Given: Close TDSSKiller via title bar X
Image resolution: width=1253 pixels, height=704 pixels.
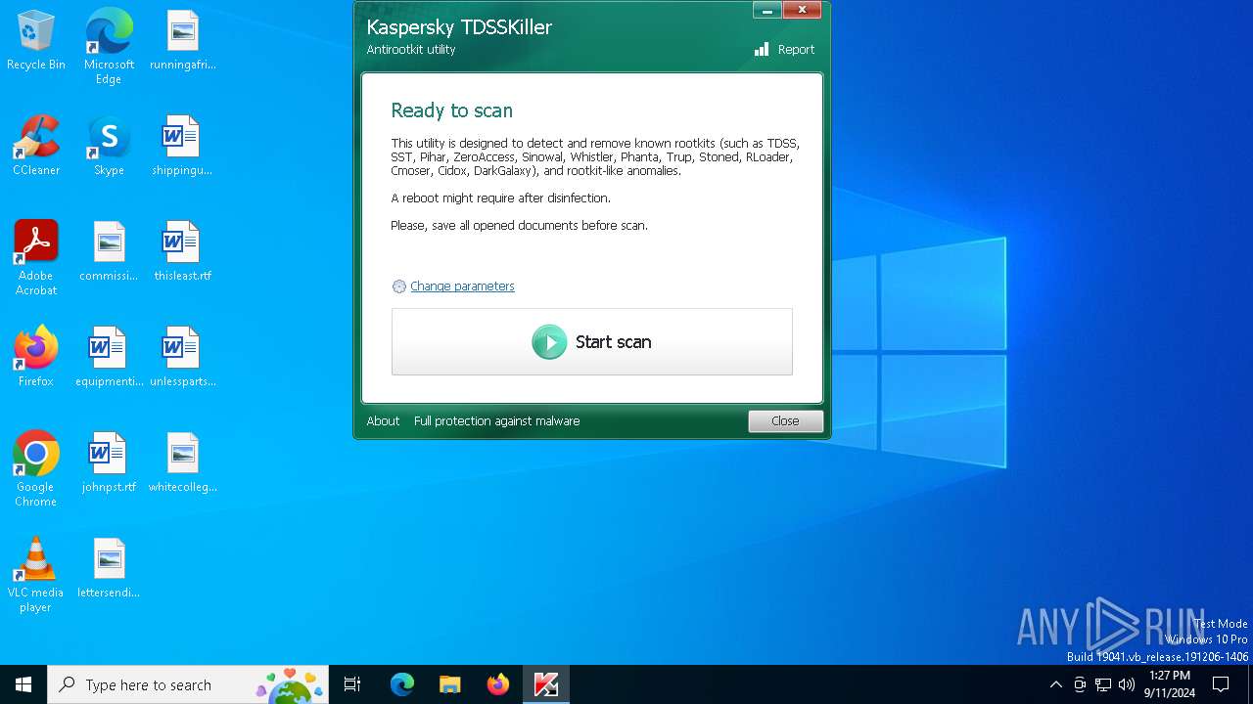Looking at the screenshot, I should tap(802, 11).
